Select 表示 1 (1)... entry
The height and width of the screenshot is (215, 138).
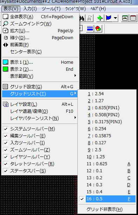40,62
